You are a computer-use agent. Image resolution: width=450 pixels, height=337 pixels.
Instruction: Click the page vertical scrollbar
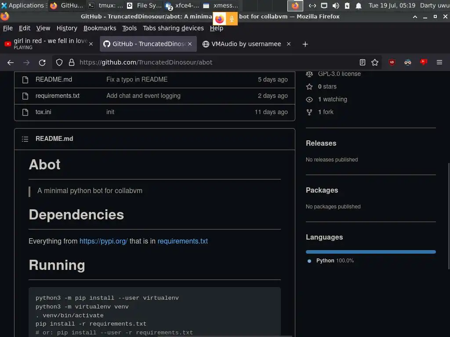click(449, 216)
